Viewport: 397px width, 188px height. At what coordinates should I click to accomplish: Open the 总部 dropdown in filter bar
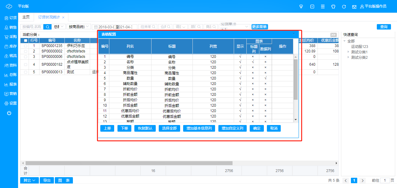(59, 27)
